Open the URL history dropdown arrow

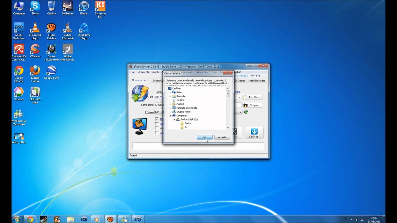tap(239, 97)
